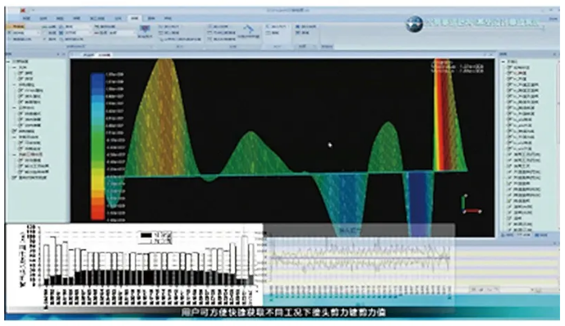Toggle the last checkbox in left tree
The image size is (565, 326).
[x=15, y=177]
